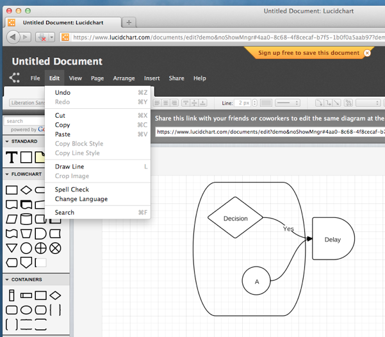
Task: Click the shapes search field
Action: pyautogui.click(x=24, y=121)
